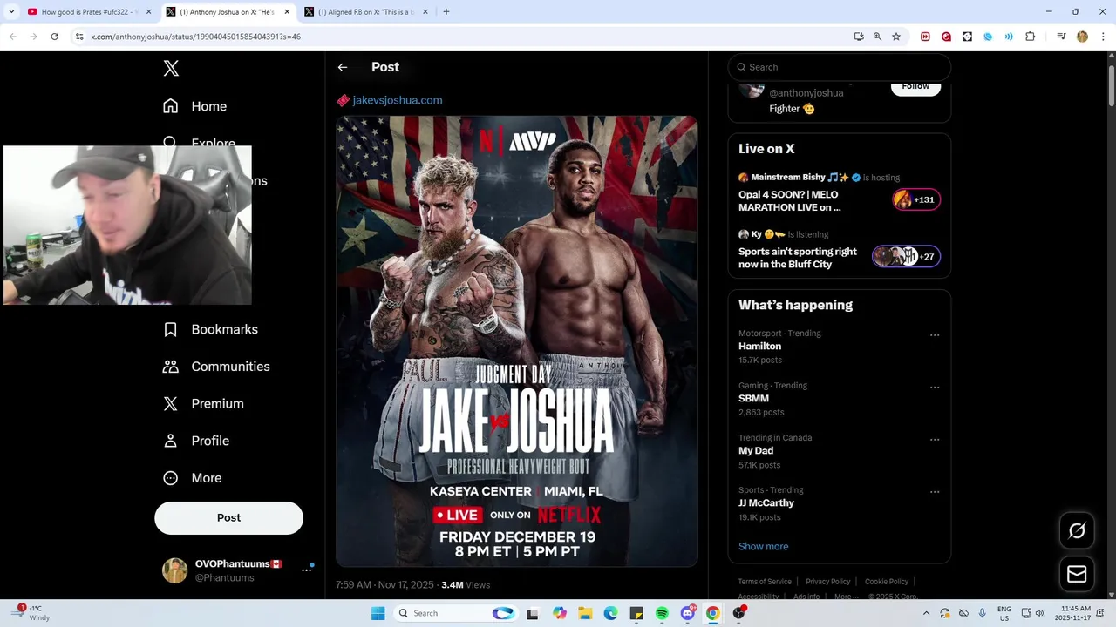Open the JJ McCarthy trending topic
Image resolution: width=1116 pixels, height=627 pixels.
pos(766,502)
